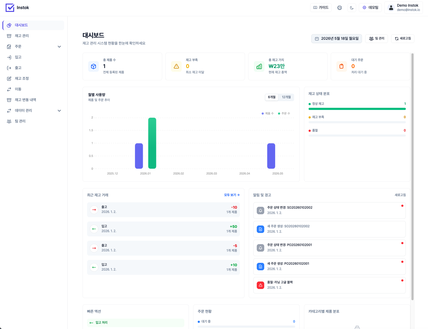Open 재고 변동 내역 in the sidebar
Screen dimensions: 428x329
33,100
